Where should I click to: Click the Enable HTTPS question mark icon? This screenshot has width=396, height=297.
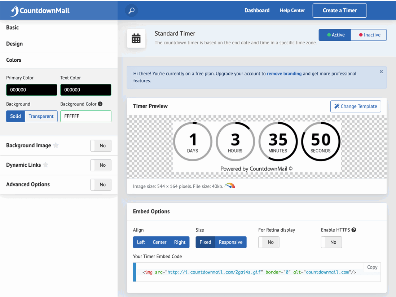coord(353,230)
